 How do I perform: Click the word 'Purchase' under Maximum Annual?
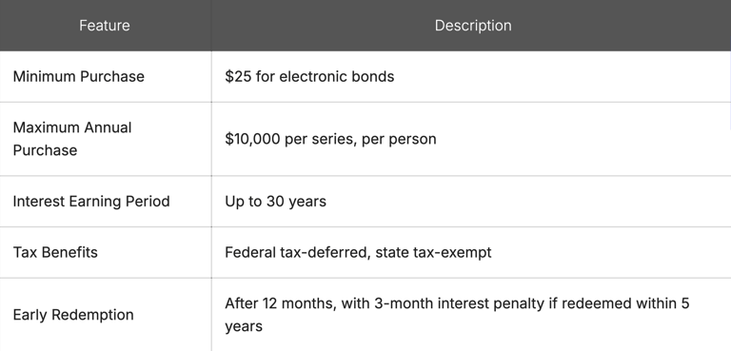click(45, 150)
